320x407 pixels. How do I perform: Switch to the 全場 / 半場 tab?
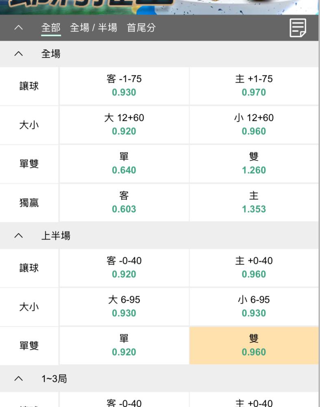(x=94, y=28)
